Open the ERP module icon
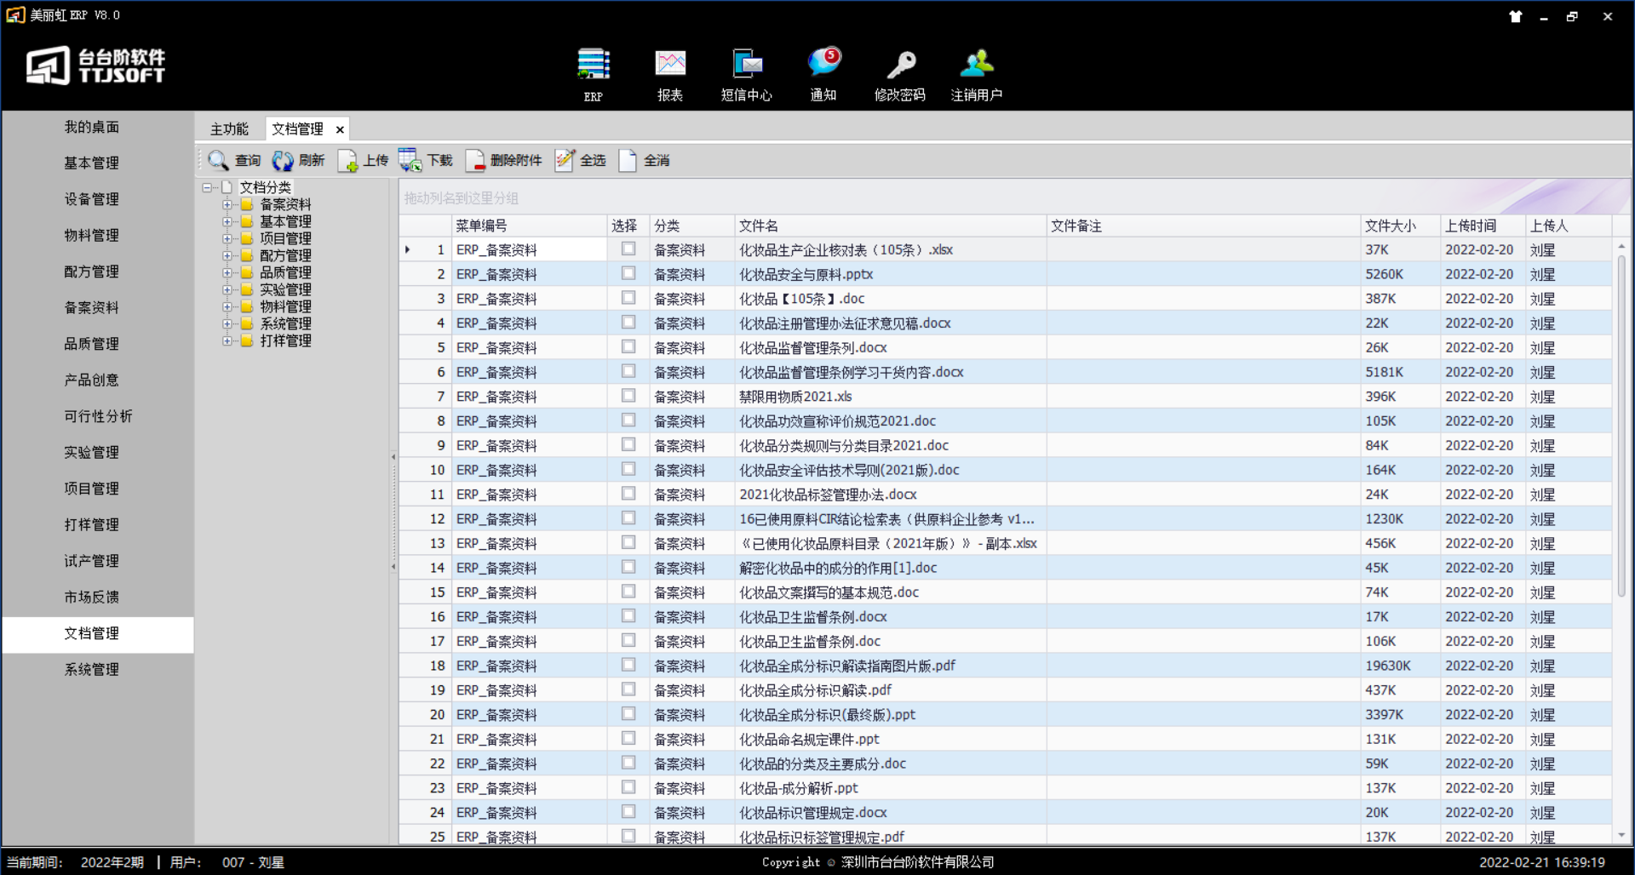This screenshot has width=1635, height=875. click(593, 66)
